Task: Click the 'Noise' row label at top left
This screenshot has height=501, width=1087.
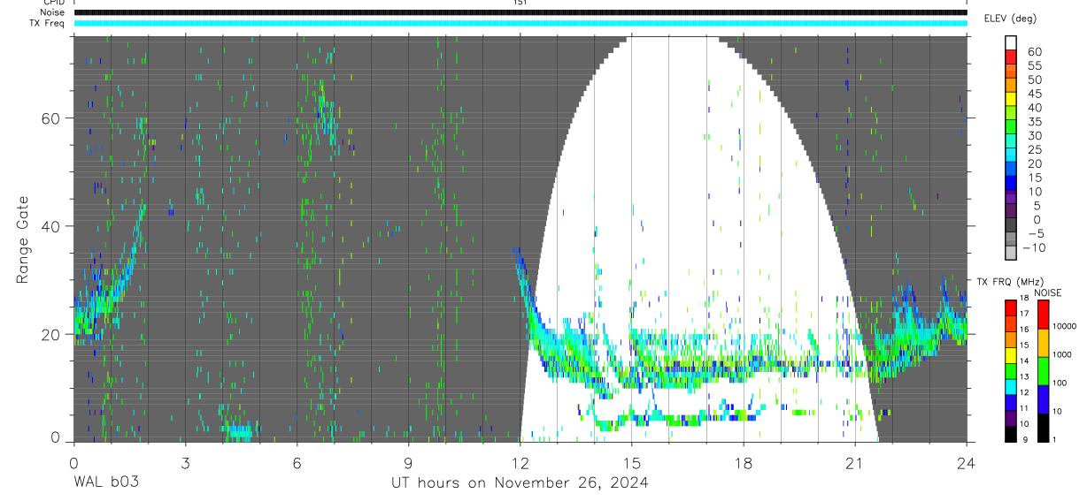Action: pyautogui.click(x=50, y=12)
